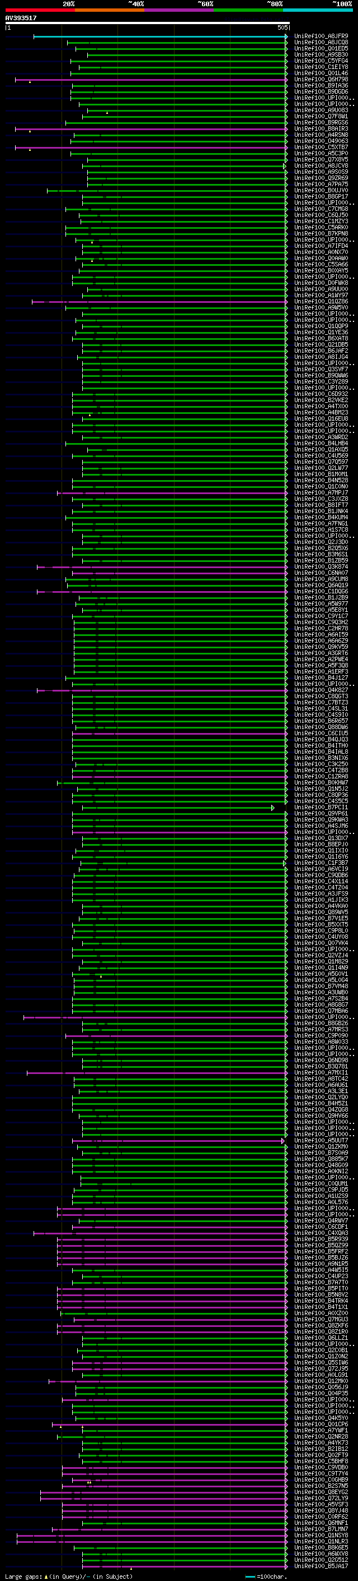Select hit label UniRef100_A4RSN8

321,135
